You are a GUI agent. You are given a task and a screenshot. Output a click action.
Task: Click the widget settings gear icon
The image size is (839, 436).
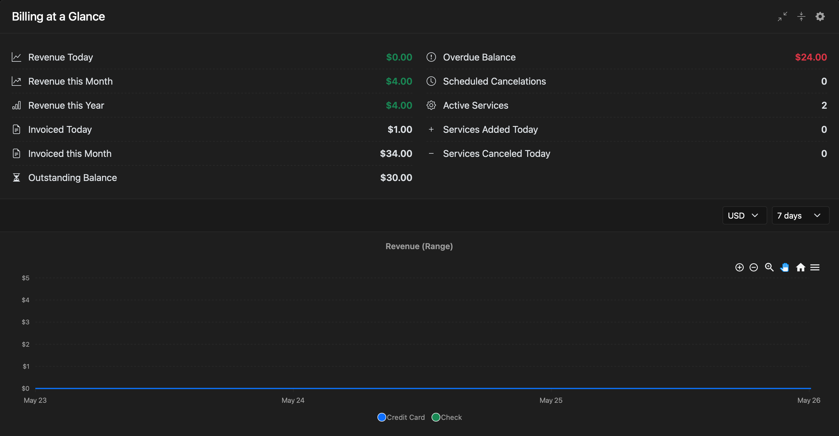[820, 16]
